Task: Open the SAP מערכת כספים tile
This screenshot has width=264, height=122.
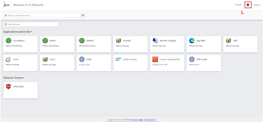Action: pos(118,59)
